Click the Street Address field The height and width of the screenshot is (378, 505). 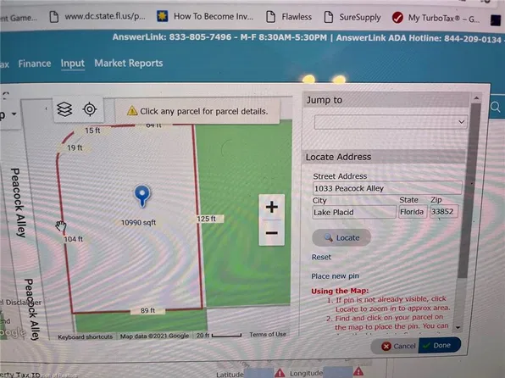[x=387, y=188]
